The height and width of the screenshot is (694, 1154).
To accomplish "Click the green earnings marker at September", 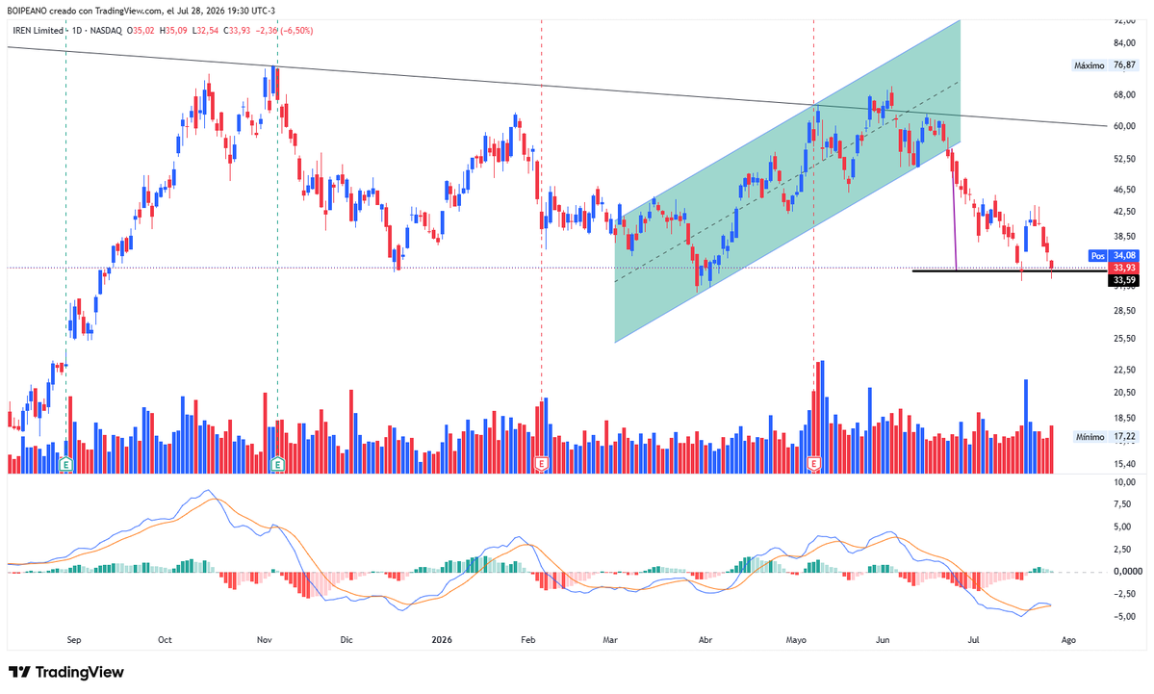I will [x=66, y=464].
